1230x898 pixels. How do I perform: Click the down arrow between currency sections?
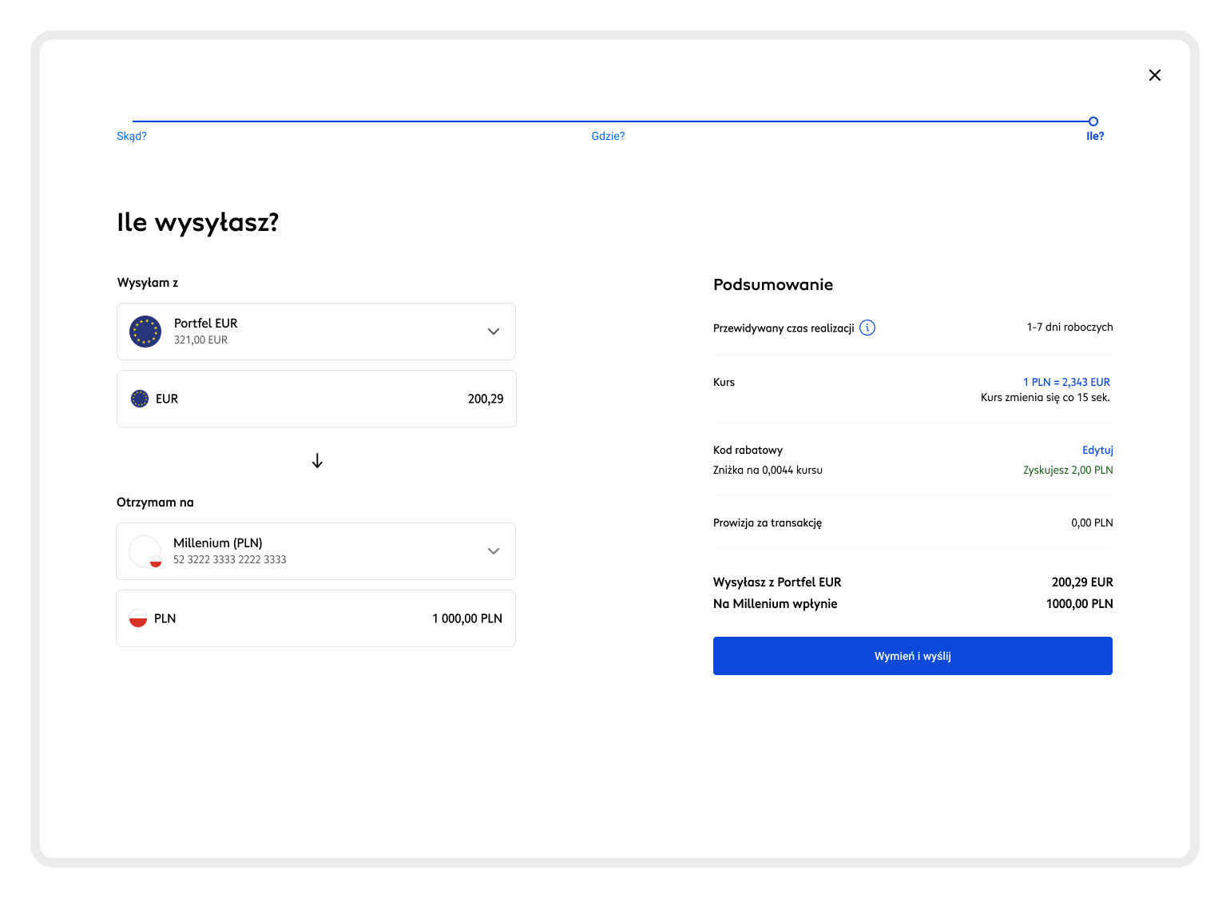coord(317,461)
